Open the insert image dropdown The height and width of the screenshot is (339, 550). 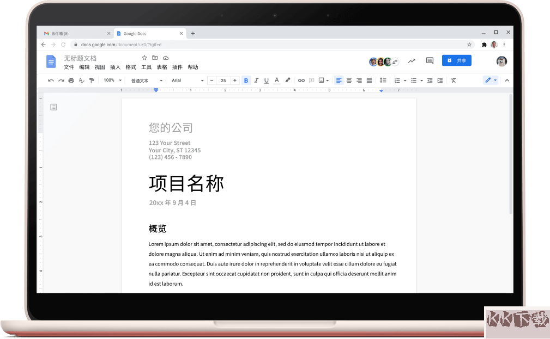(x=323, y=81)
